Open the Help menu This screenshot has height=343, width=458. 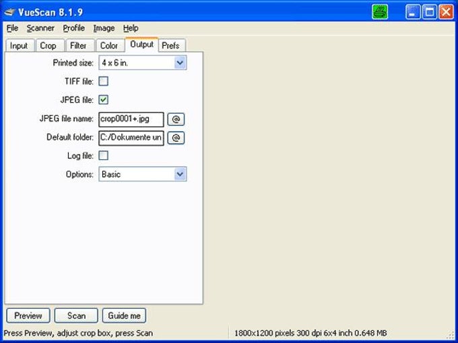[x=131, y=28]
